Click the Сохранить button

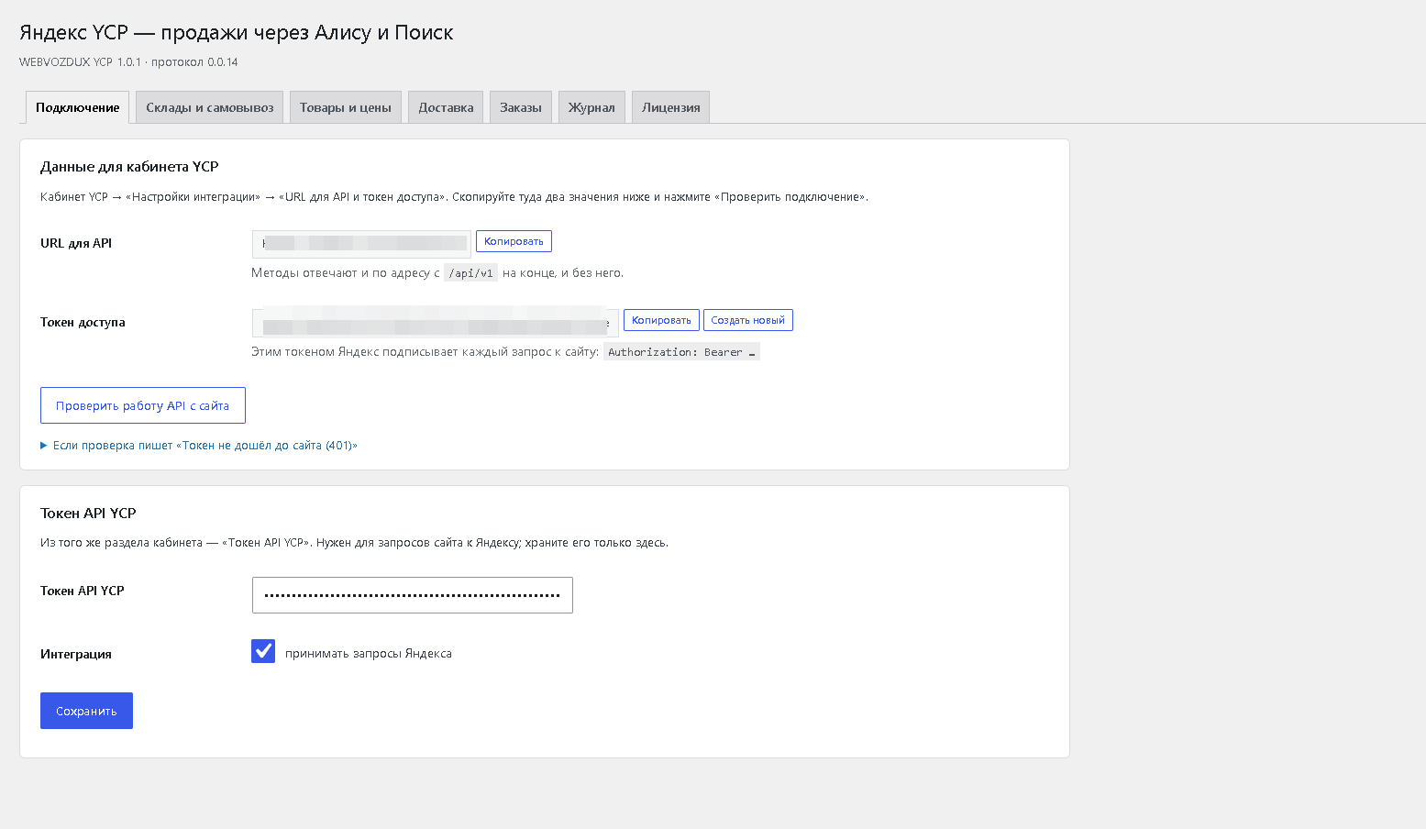[86, 711]
